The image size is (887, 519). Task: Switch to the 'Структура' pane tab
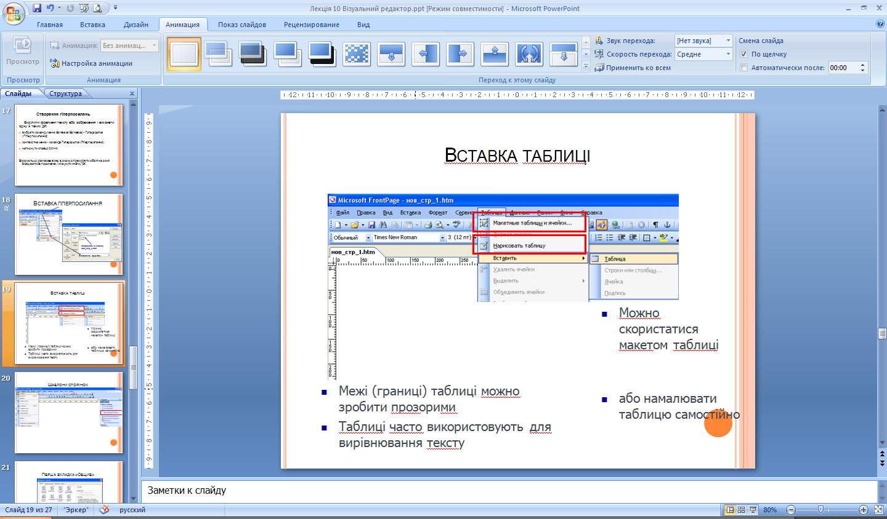(65, 93)
